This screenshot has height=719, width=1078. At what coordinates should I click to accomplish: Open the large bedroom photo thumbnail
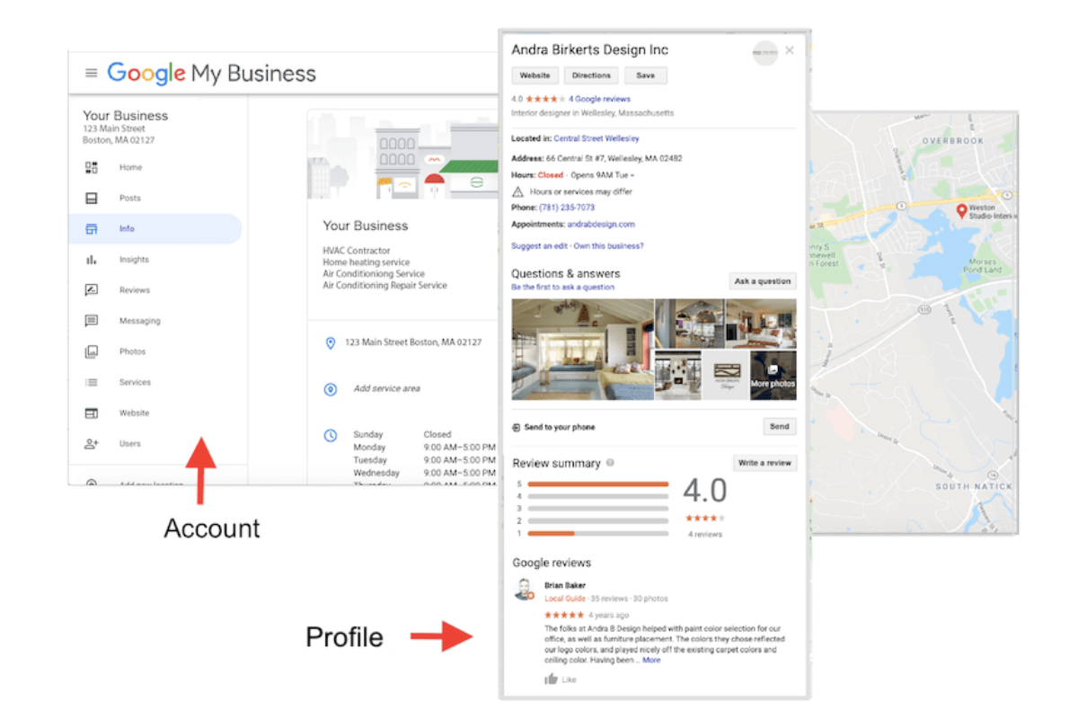(582, 349)
